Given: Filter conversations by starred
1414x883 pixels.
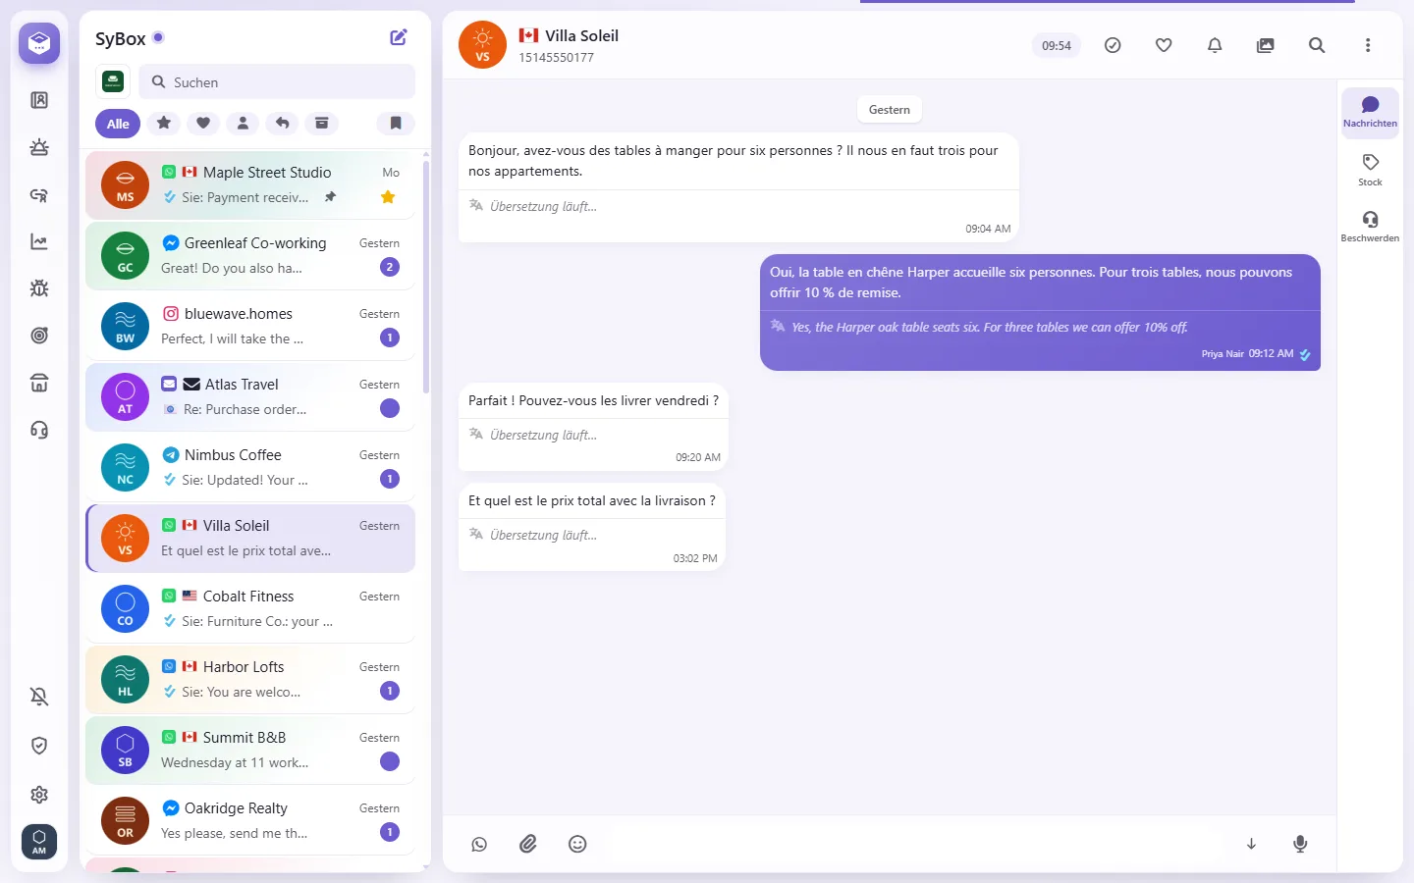Looking at the screenshot, I should [x=164, y=123].
